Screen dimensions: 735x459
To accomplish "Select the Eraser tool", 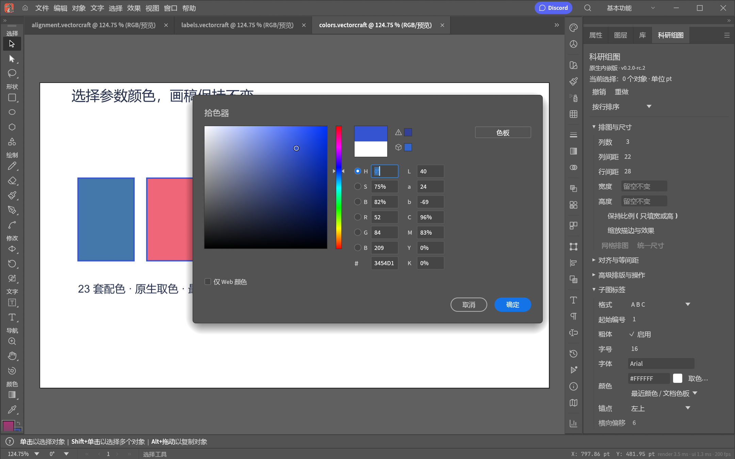I will pyautogui.click(x=12, y=181).
